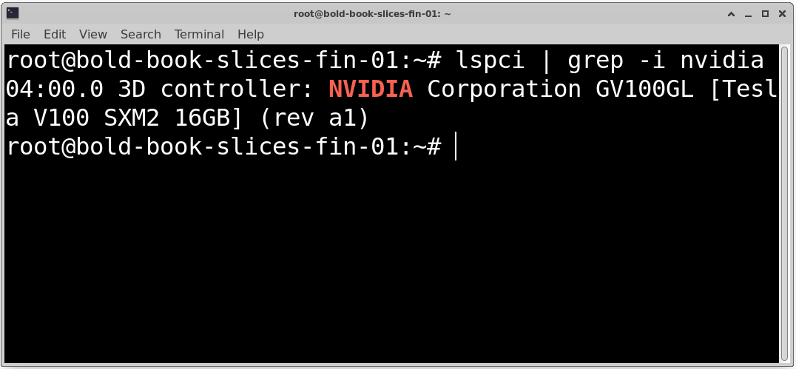The height and width of the screenshot is (369, 796).
Task: Click the red highlighted NVIDIA text
Action: point(371,89)
